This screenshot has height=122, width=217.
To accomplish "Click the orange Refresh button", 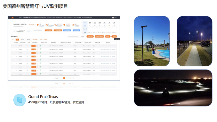I will (x=108, y=36).
